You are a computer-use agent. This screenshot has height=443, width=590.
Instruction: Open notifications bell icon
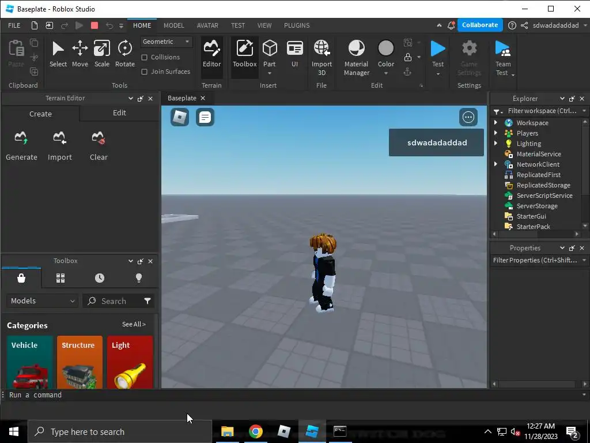451,25
